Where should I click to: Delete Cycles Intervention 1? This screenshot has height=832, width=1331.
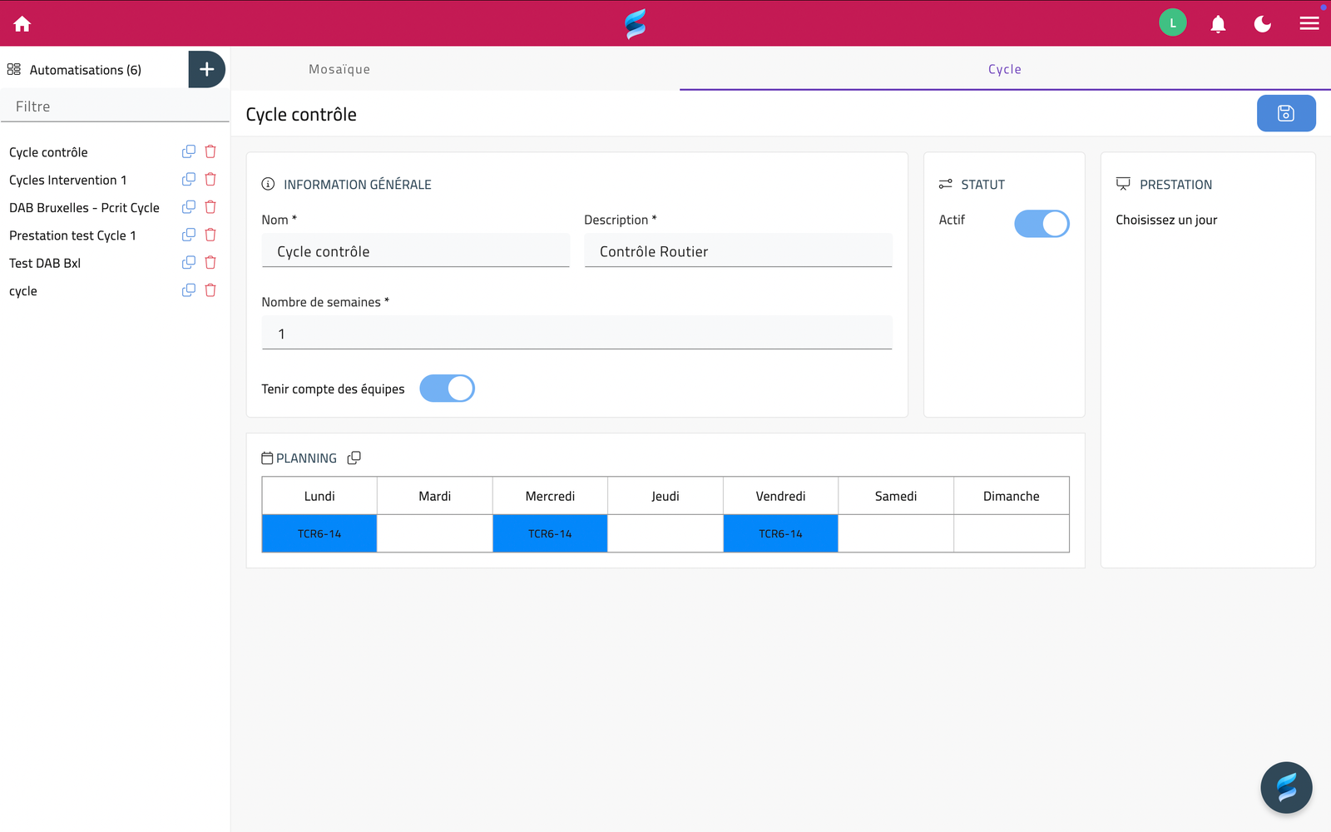click(x=210, y=179)
